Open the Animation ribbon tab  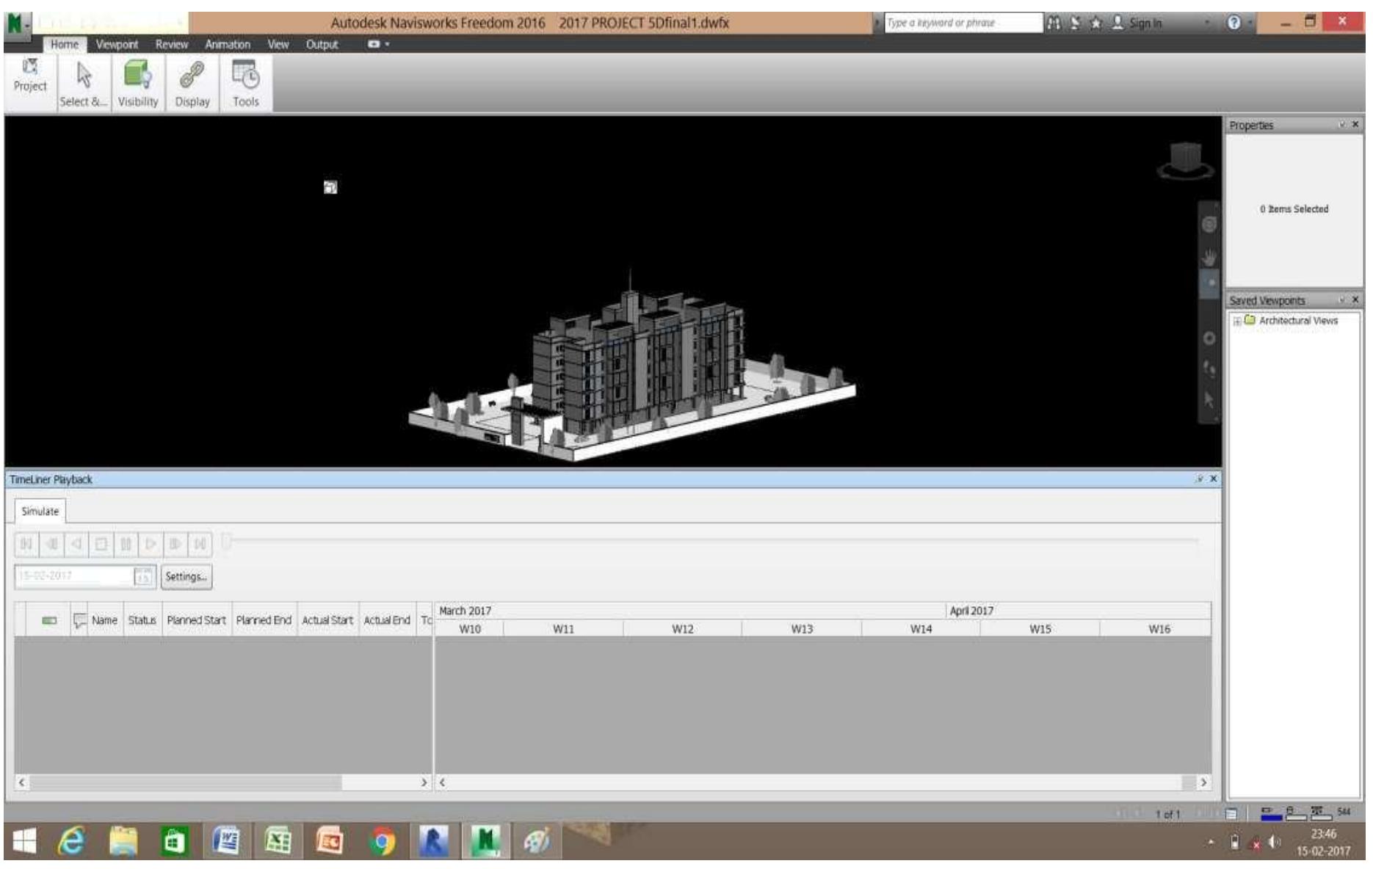[228, 44]
